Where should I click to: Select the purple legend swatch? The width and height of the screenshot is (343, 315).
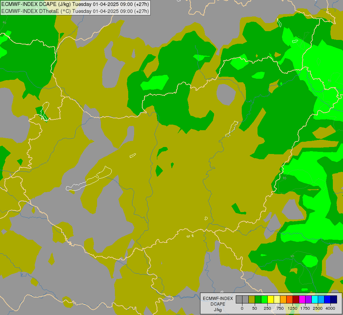click(308, 299)
